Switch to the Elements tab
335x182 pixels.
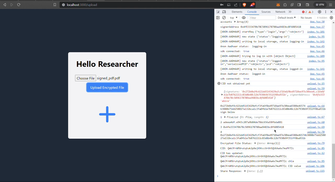(237, 12)
